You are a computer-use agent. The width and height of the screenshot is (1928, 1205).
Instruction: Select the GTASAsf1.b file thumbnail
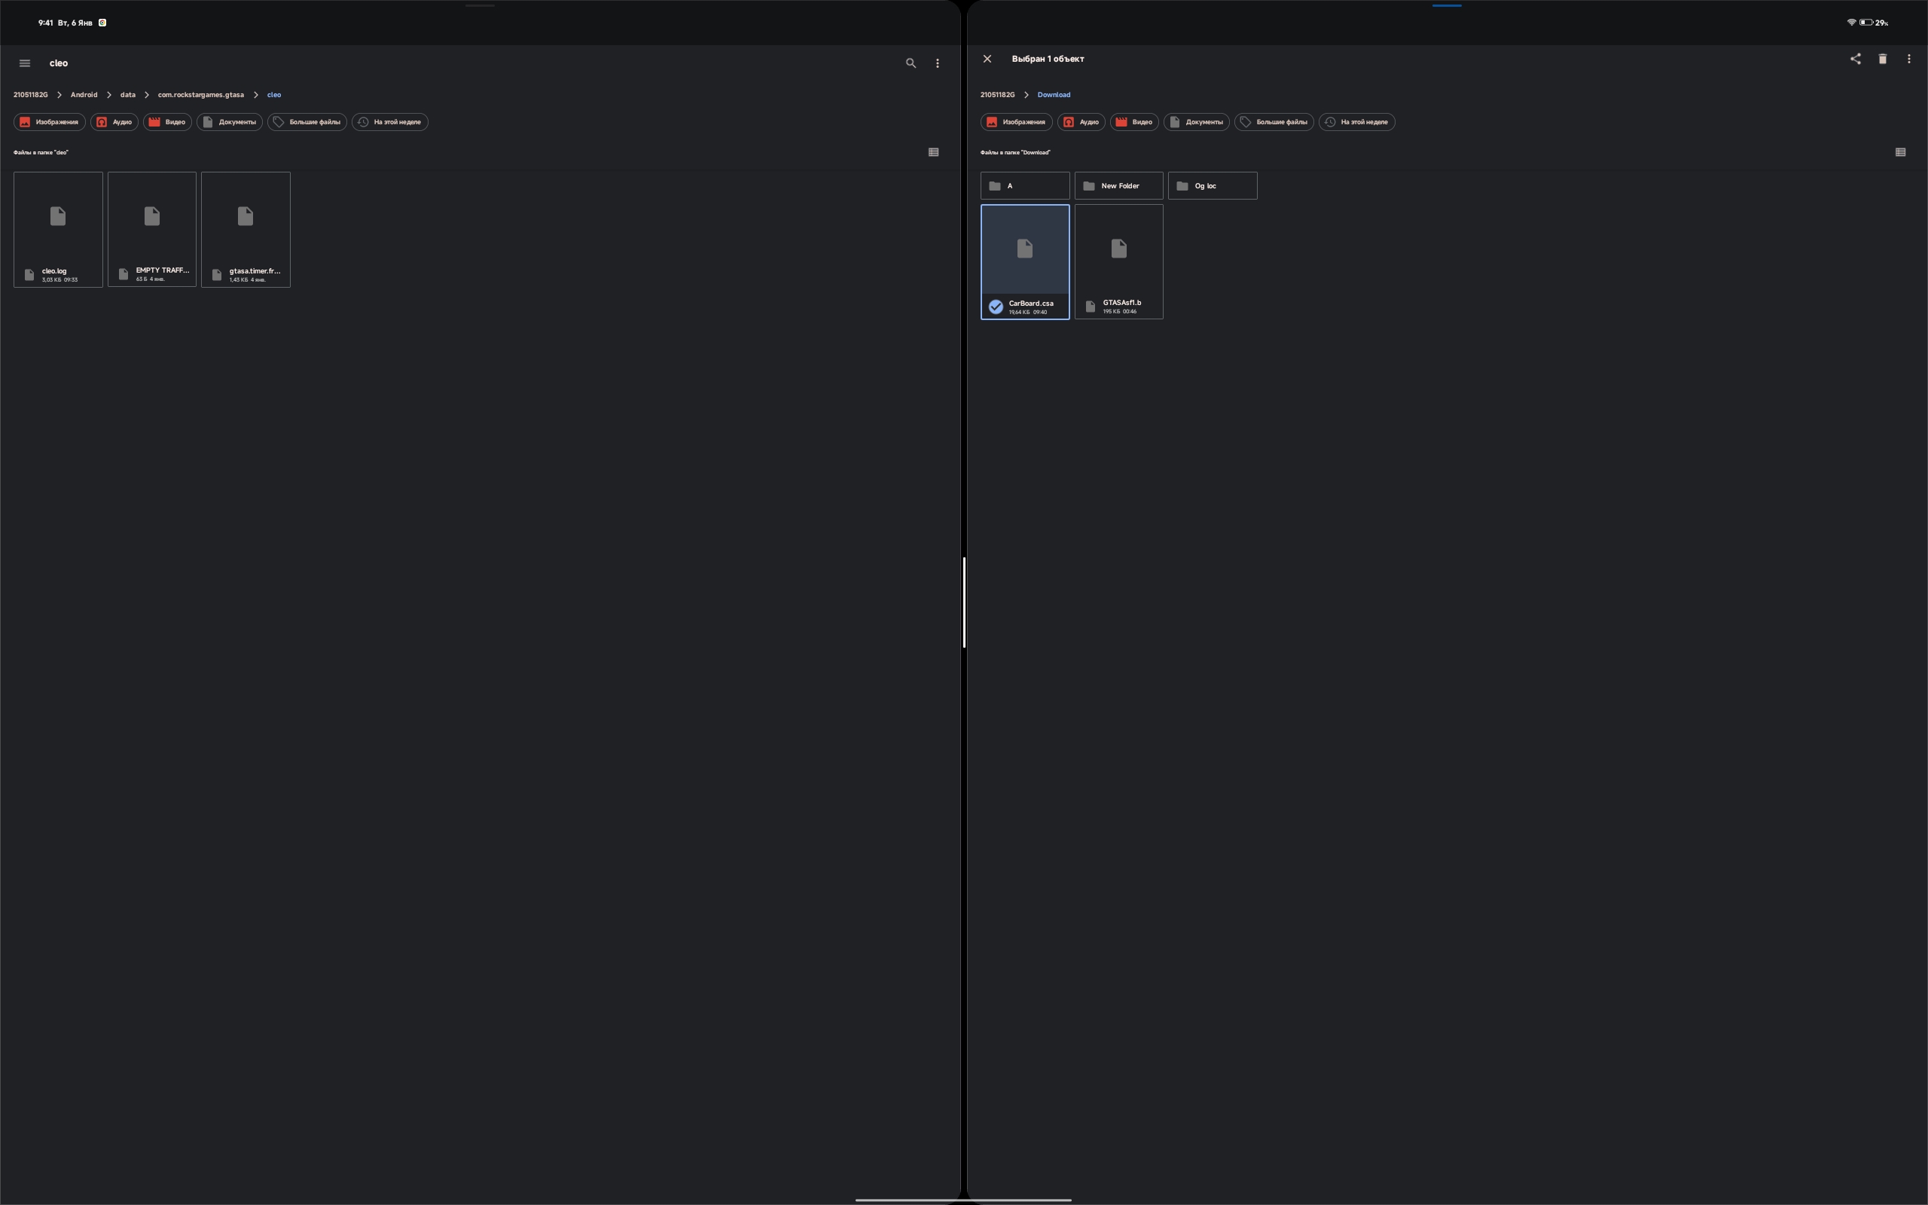1118,249
